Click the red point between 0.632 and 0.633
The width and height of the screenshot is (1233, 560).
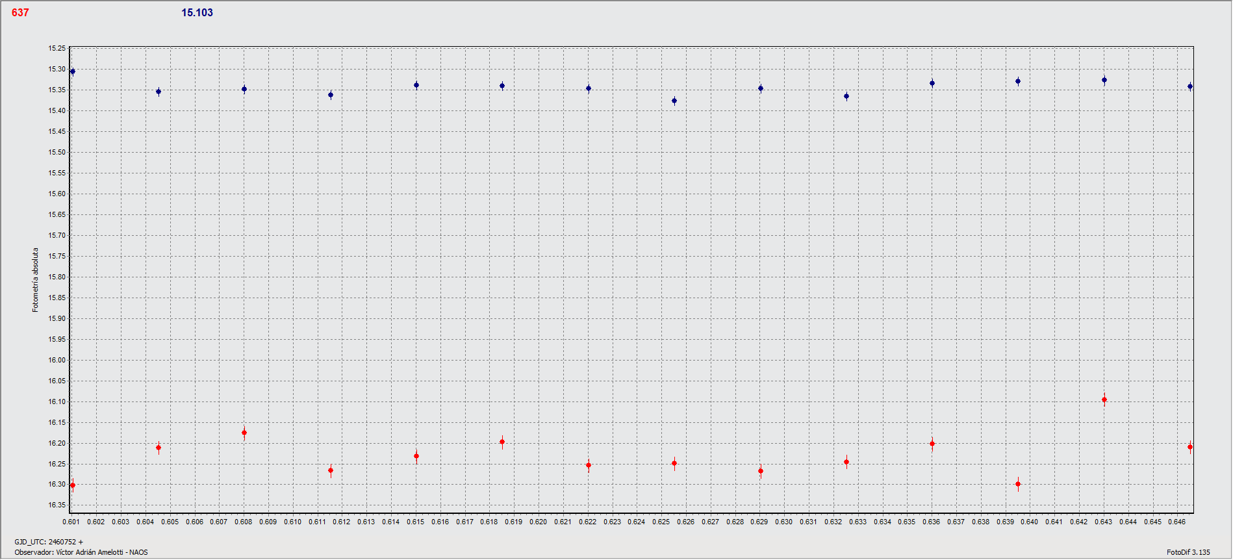(x=846, y=462)
